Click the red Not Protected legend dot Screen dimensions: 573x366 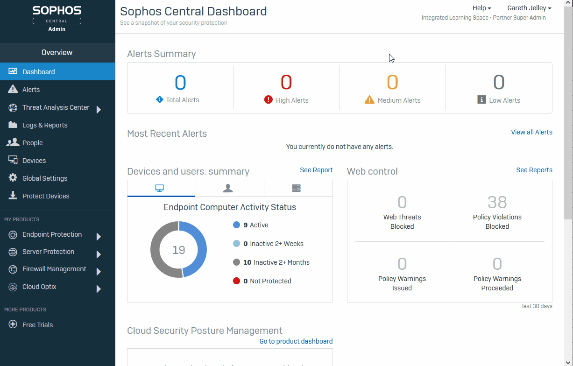[x=236, y=281]
